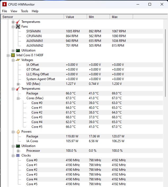Viewport: 168px width, 187px height.
Task: Click the 1.227 V value
Action: (x=71, y=84)
